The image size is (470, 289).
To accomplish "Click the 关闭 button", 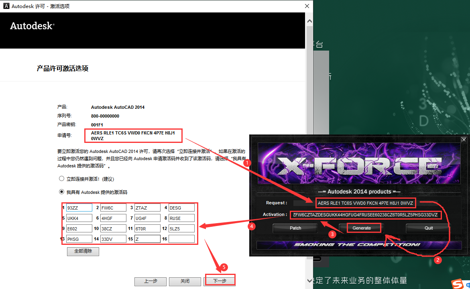I will (185, 281).
